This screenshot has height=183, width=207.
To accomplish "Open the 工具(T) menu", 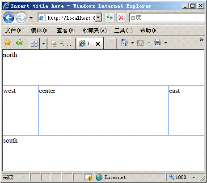I will [123, 30].
